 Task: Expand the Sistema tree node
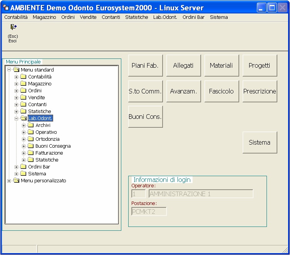(x=16, y=174)
